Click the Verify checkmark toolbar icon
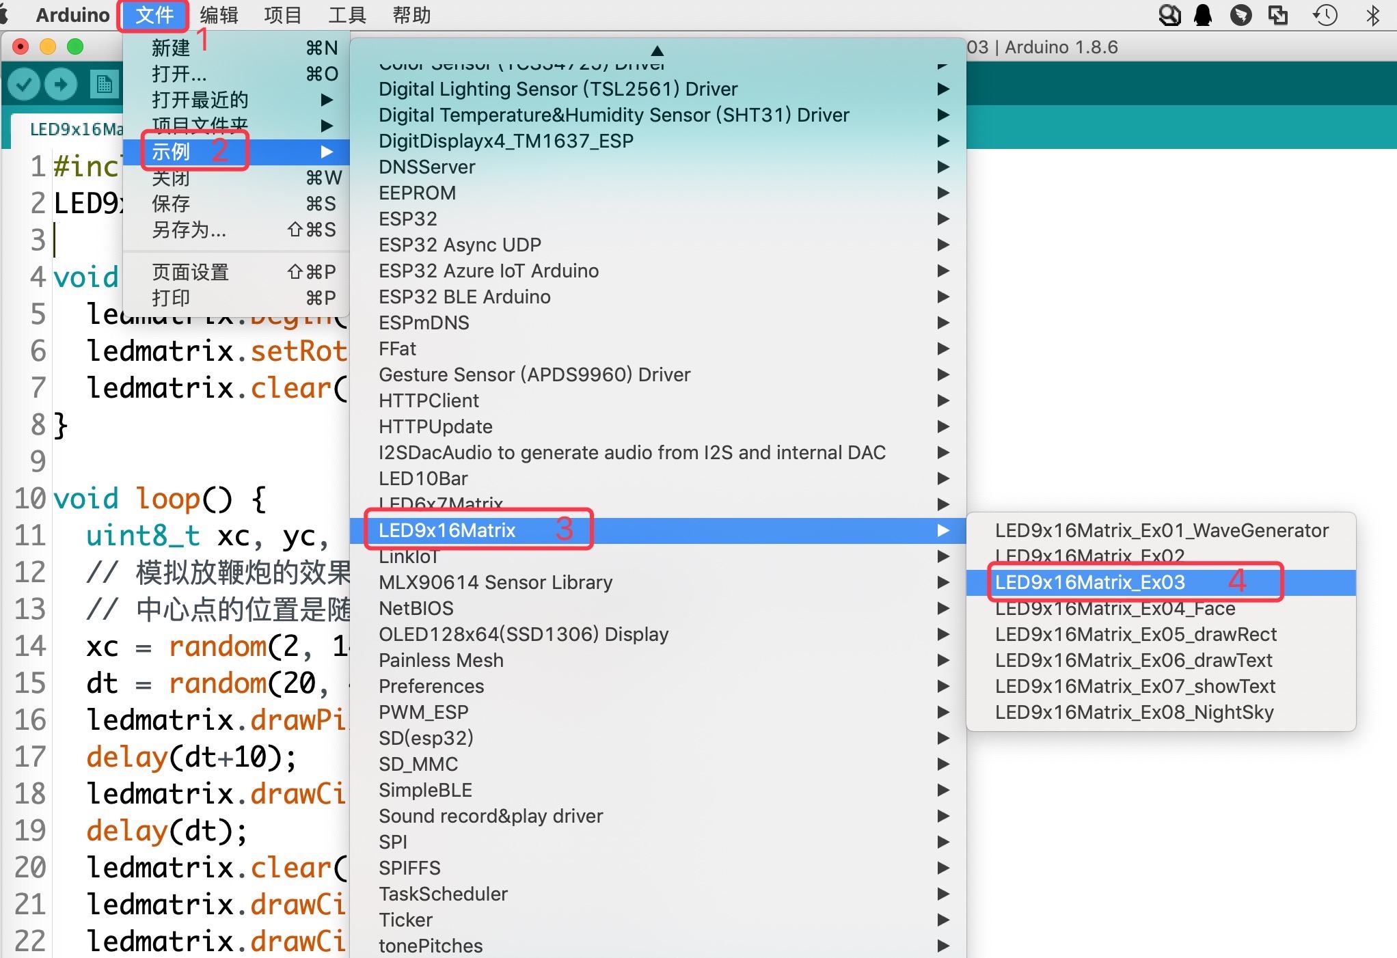Screen dimensions: 1397x958 (24, 85)
